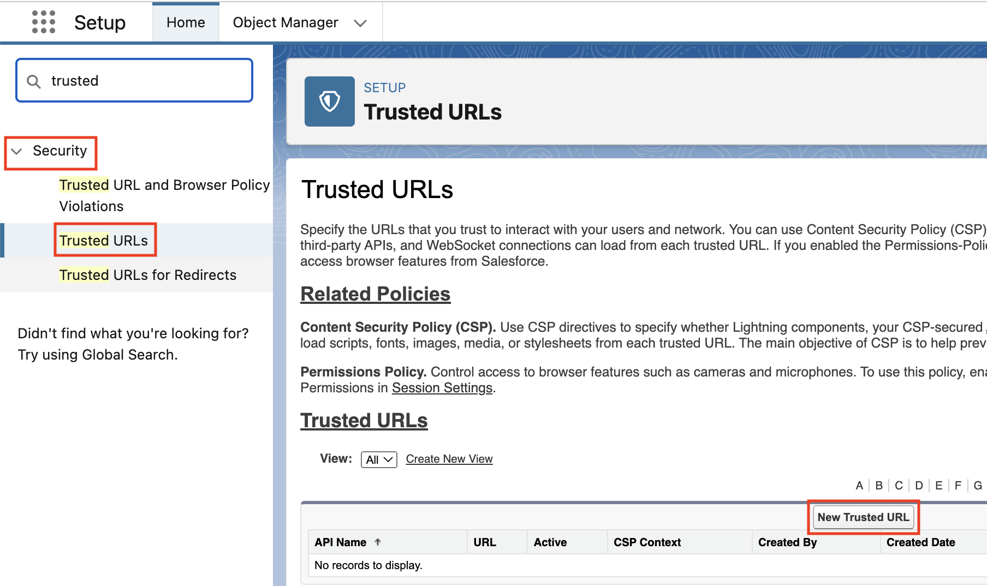Filter list by letter A

click(x=859, y=486)
